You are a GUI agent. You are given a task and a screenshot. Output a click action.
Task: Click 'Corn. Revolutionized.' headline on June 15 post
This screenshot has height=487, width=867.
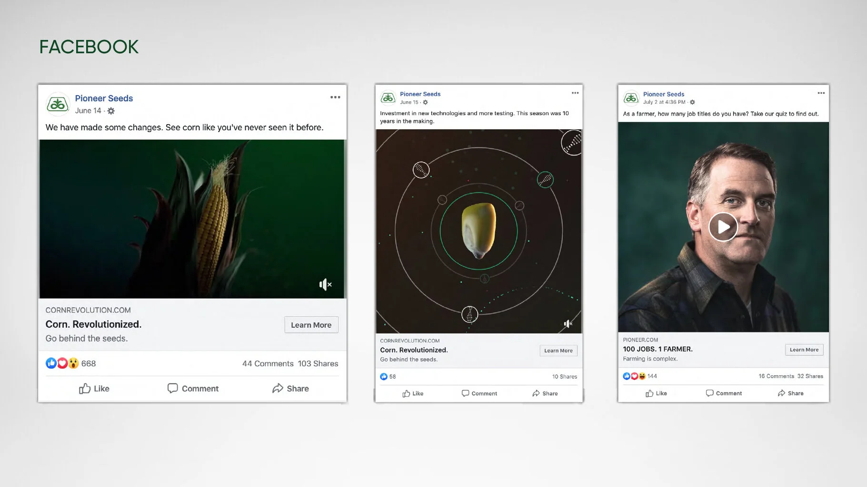click(414, 350)
